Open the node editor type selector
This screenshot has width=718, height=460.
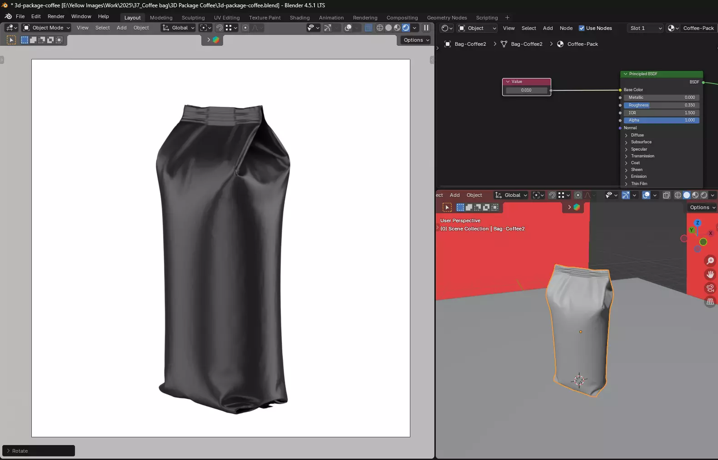click(x=447, y=28)
